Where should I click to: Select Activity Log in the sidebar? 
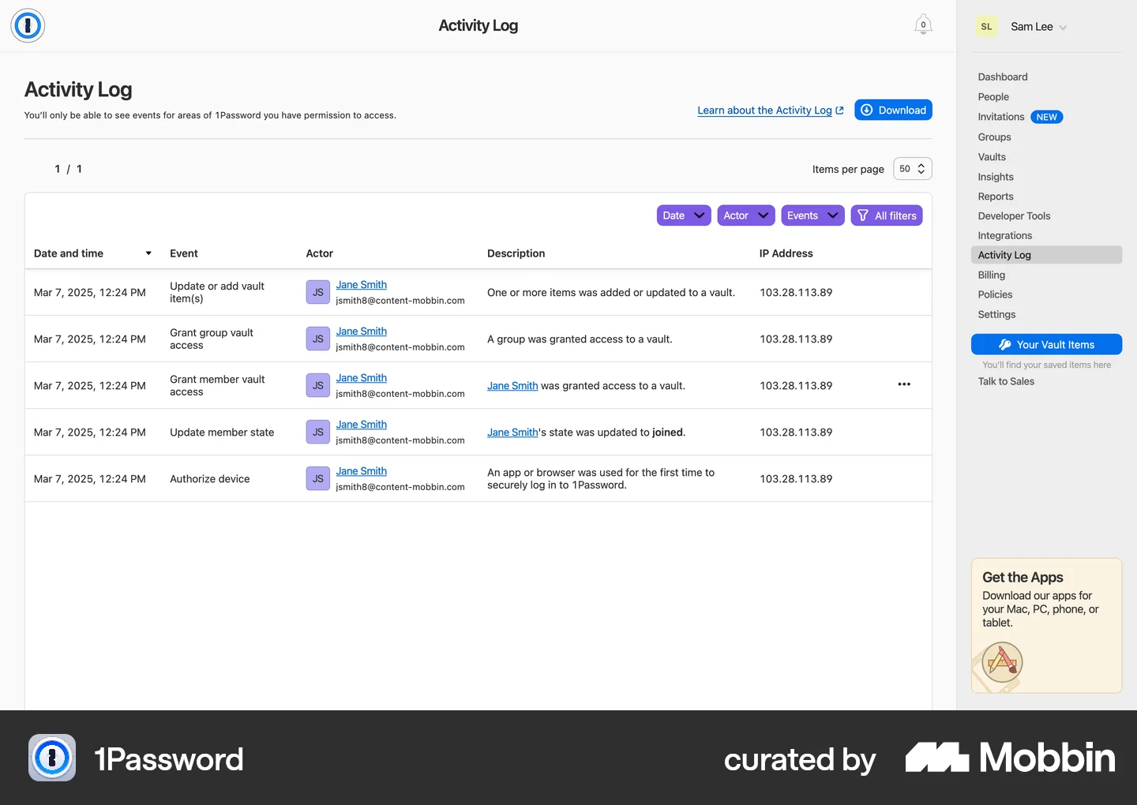pos(1046,255)
